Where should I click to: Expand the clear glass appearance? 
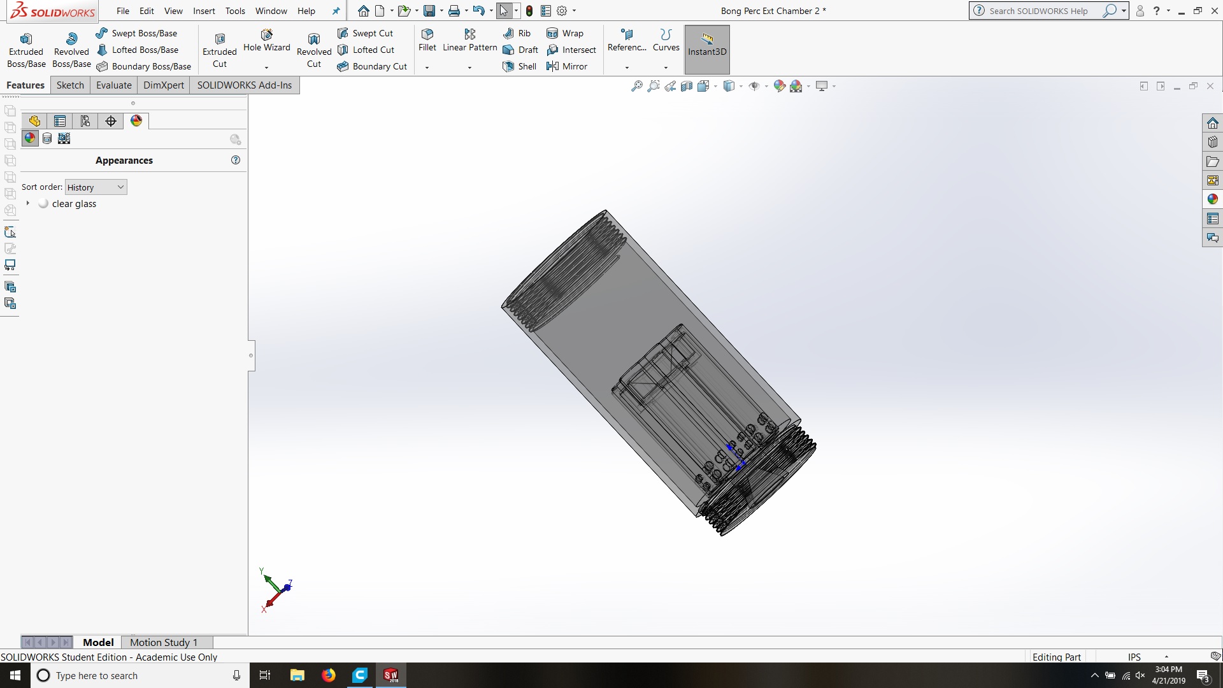(27, 203)
